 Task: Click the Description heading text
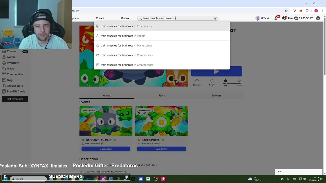click(88, 159)
